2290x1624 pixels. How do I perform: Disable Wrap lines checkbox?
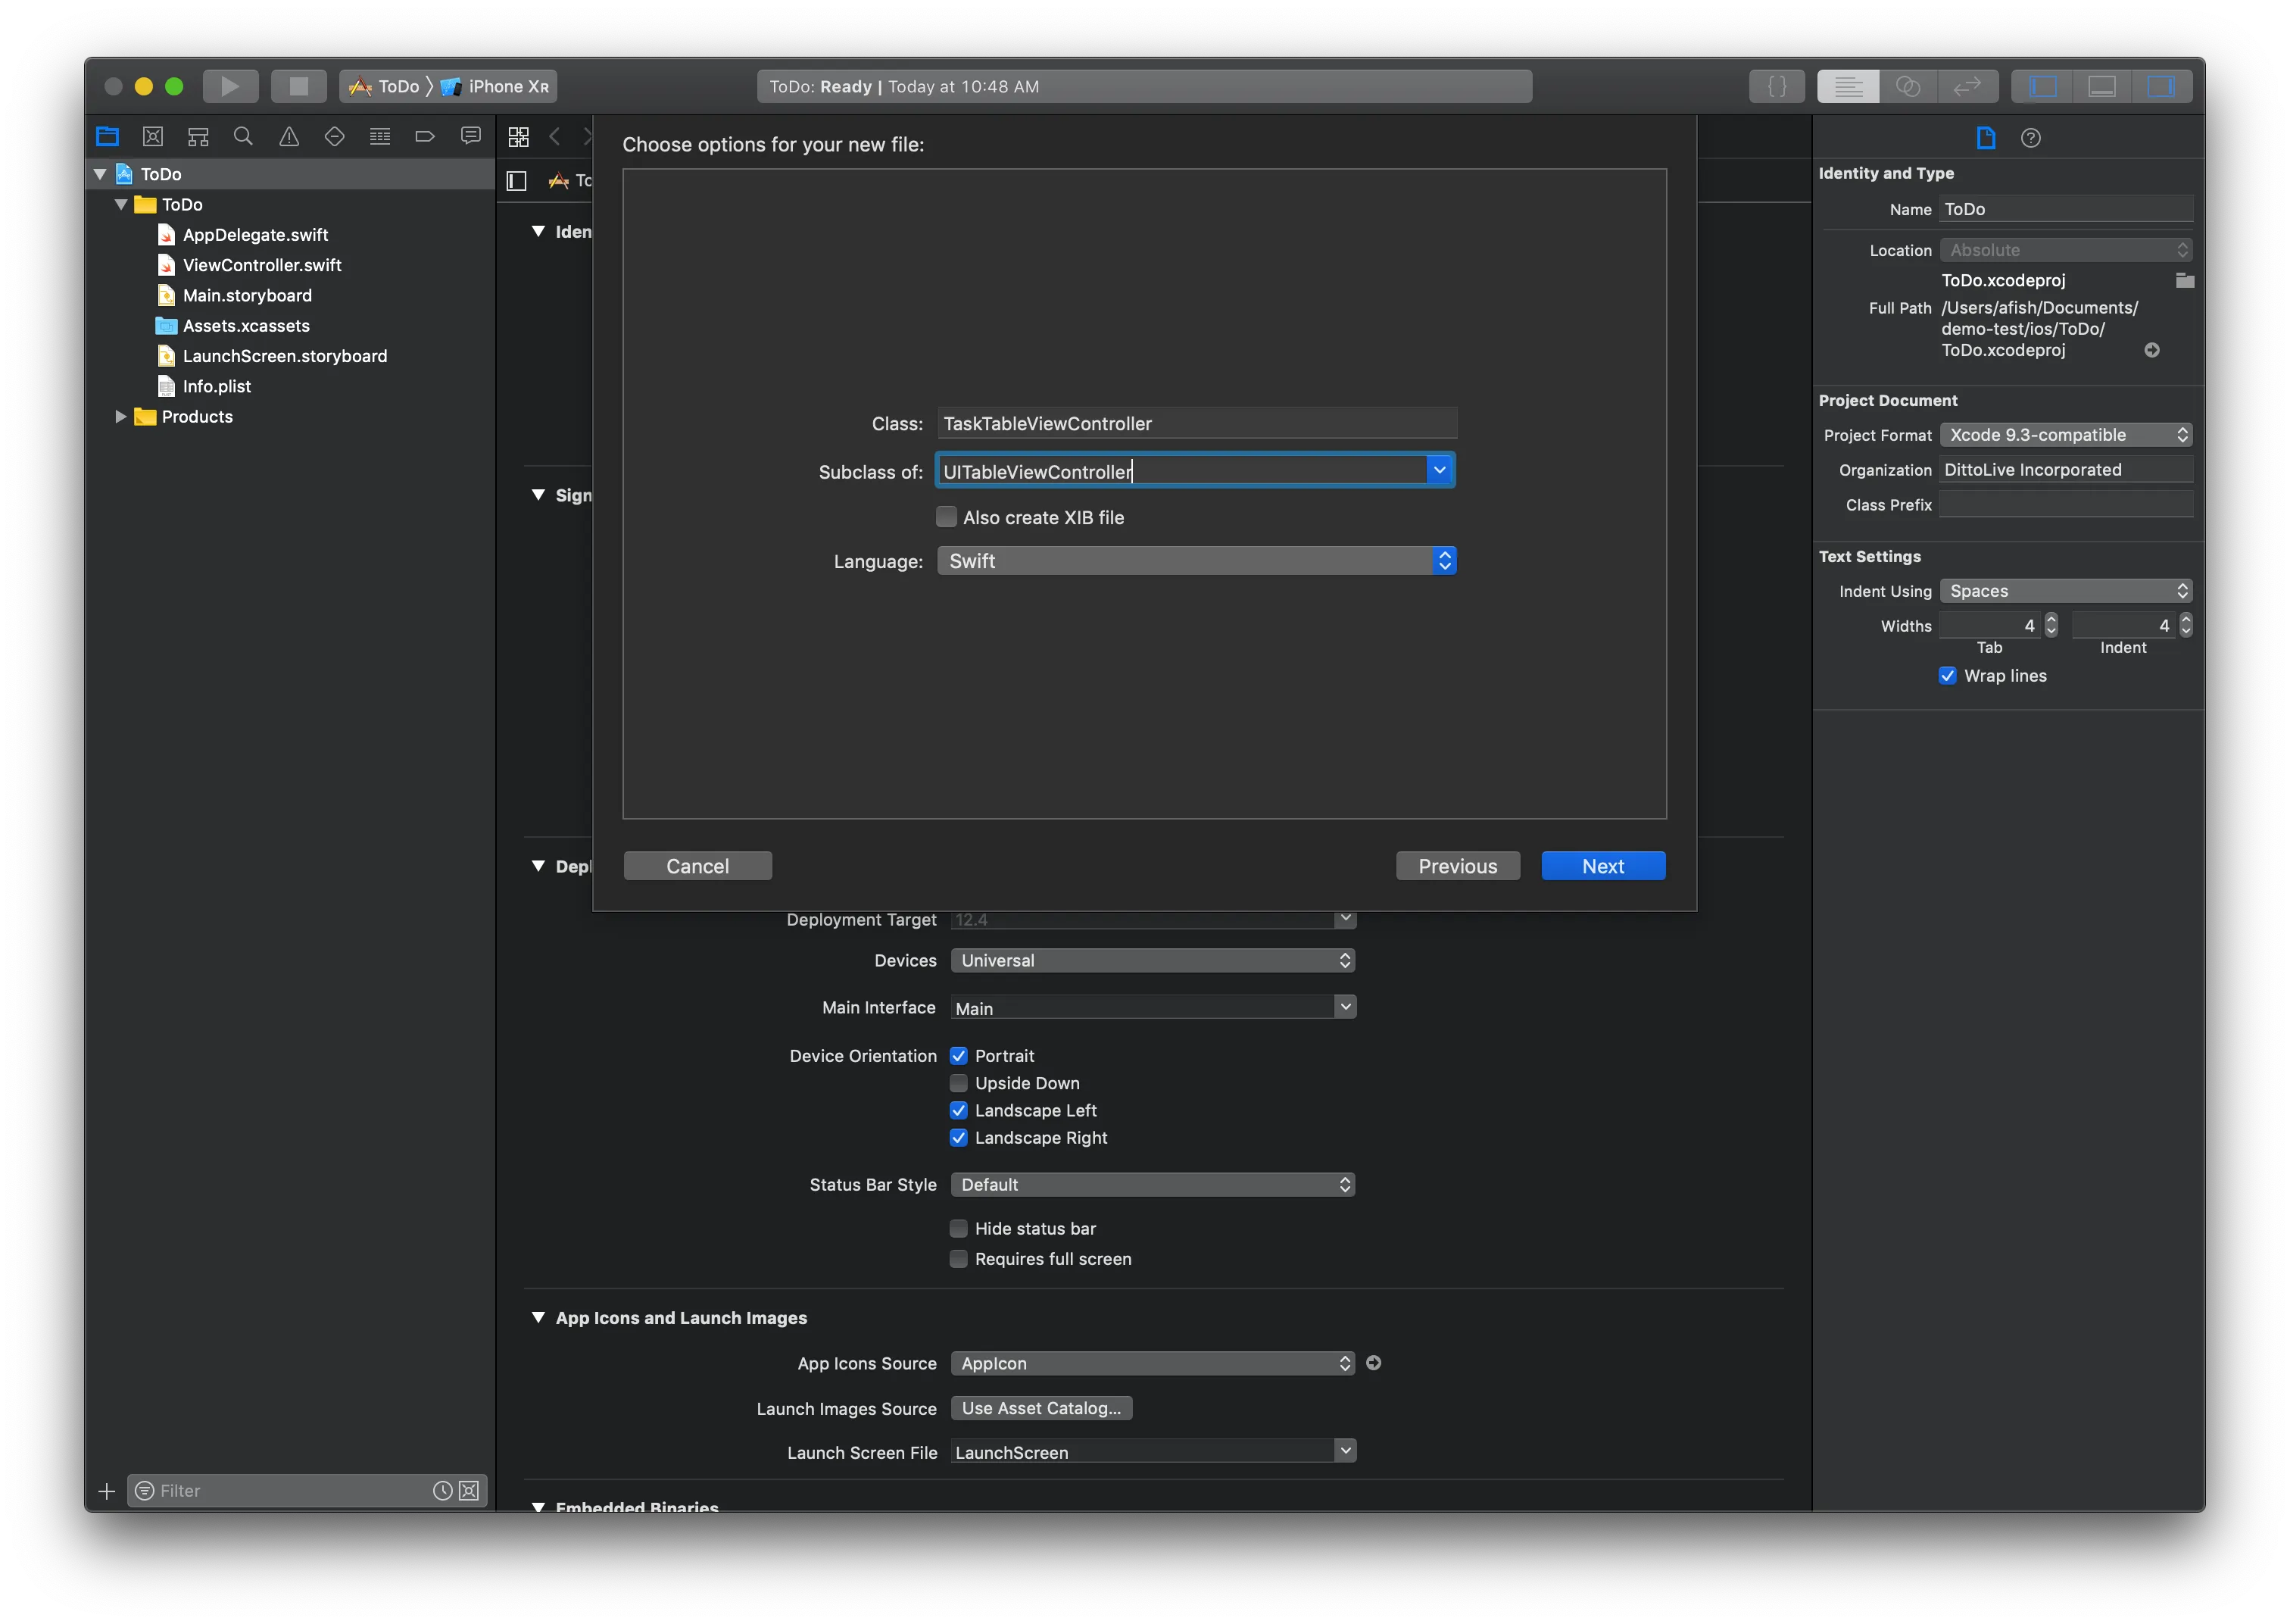click(1947, 676)
